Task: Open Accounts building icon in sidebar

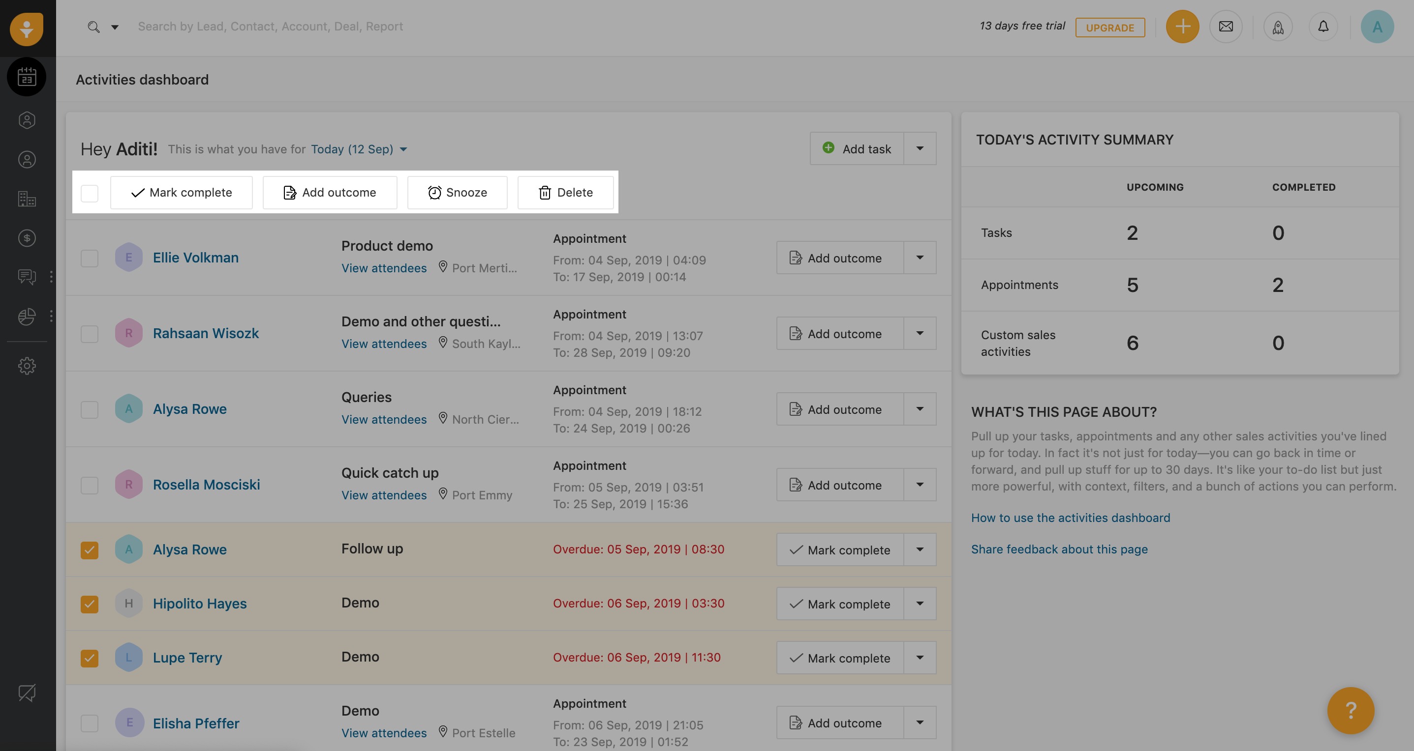Action: [x=27, y=199]
